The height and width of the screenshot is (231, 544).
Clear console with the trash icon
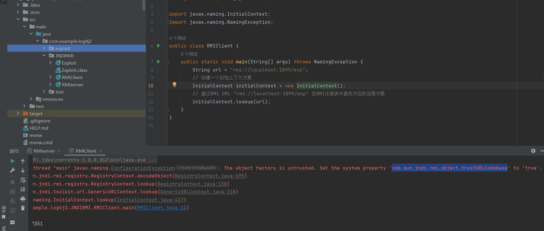(23, 208)
